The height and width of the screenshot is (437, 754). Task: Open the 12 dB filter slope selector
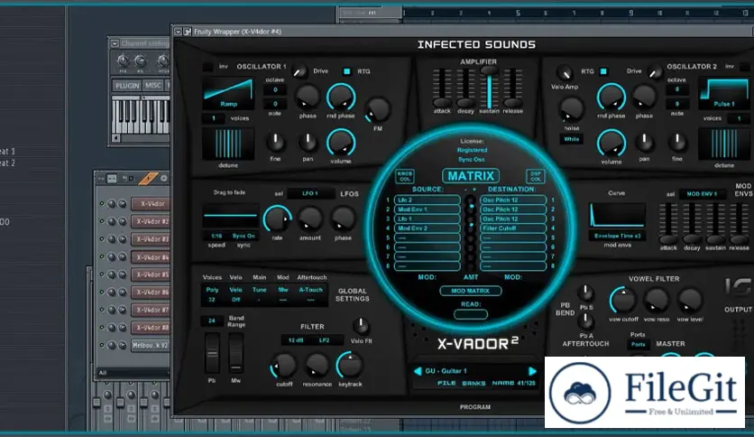(296, 340)
